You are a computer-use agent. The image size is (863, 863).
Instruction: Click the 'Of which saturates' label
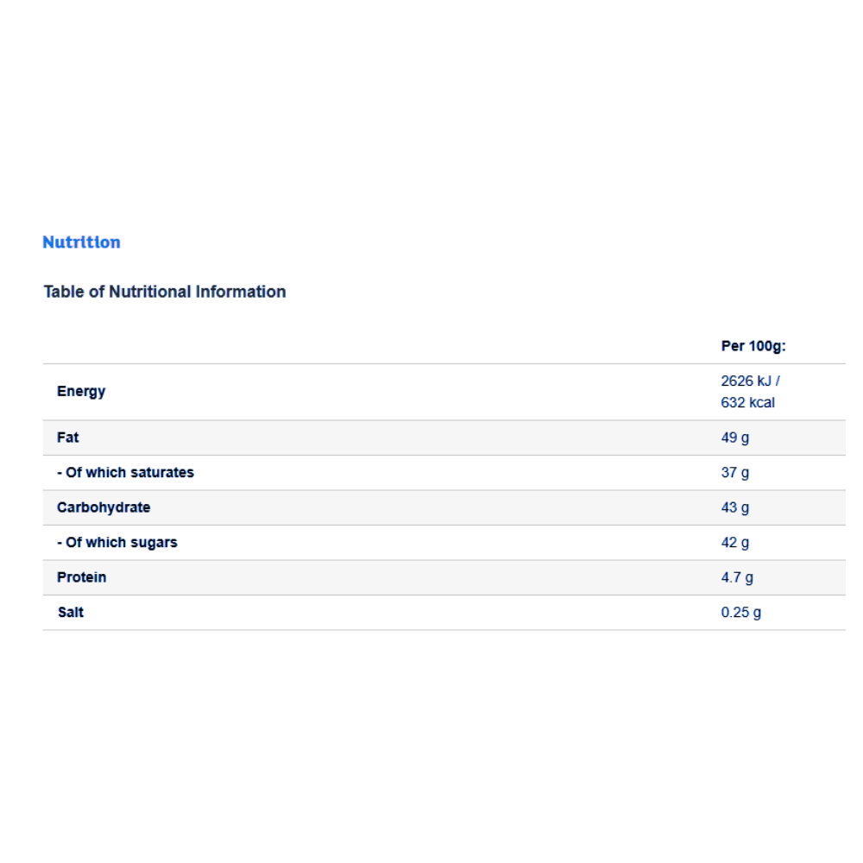pyautogui.click(x=125, y=472)
